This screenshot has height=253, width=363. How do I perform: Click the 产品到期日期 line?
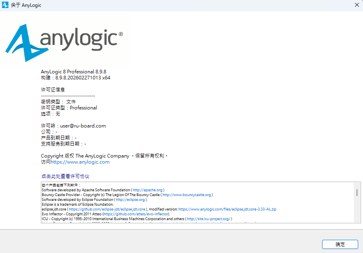(x=59, y=138)
